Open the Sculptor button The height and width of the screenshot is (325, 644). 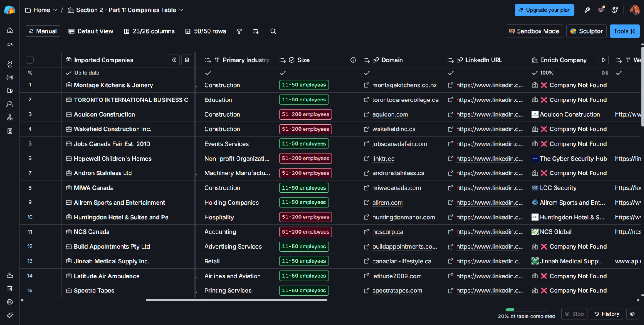coord(586,31)
